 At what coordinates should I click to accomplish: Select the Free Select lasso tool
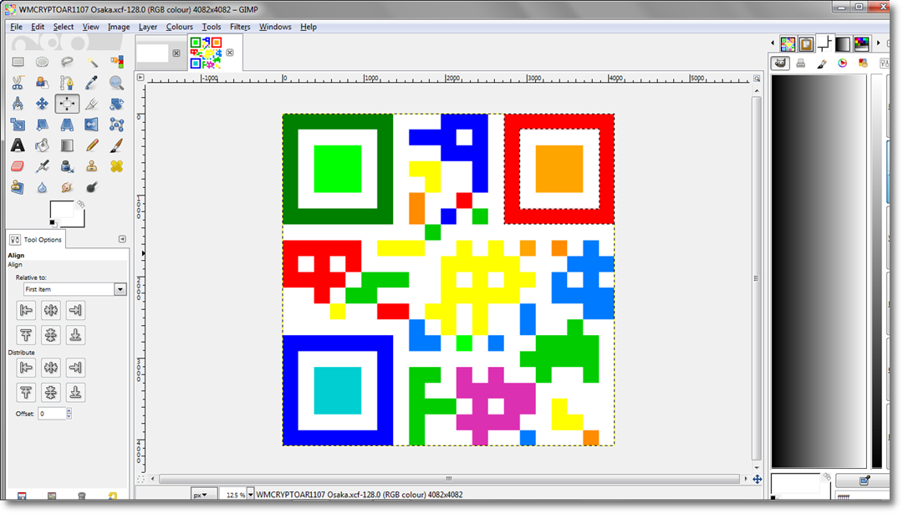(x=67, y=62)
